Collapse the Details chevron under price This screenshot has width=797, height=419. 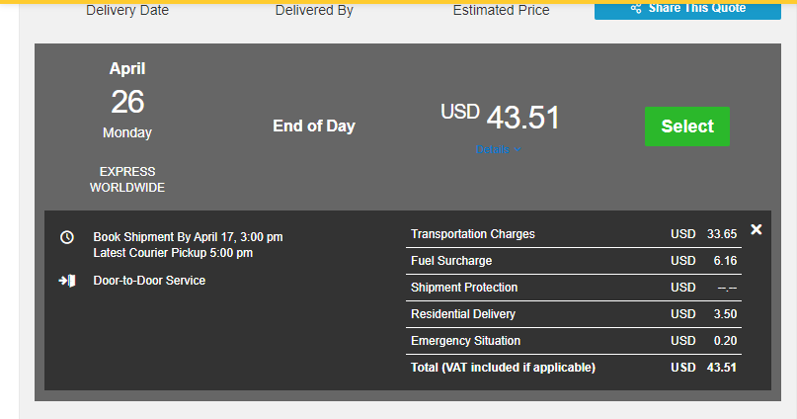518,149
